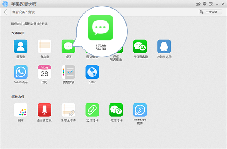The image size is (227, 149).
Task: Click the 一键恢复 button
Action: [x=210, y=12]
